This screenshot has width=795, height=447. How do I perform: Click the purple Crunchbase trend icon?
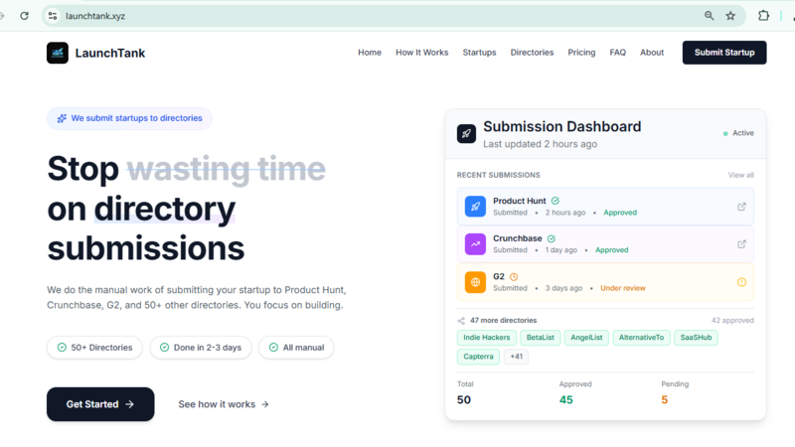pos(475,244)
